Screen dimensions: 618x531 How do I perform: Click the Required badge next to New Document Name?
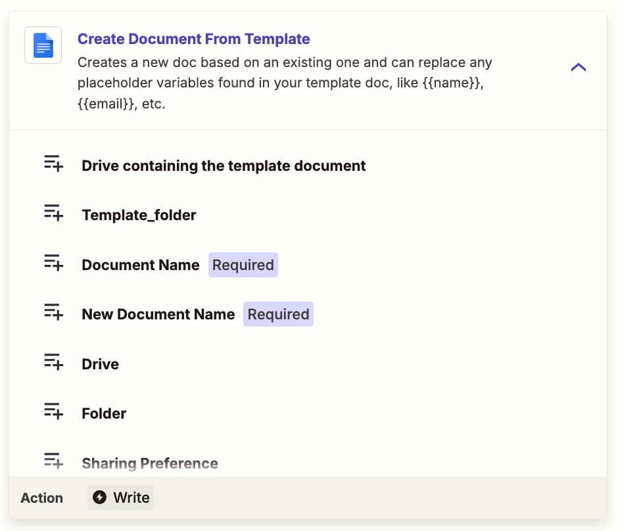tap(278, 314)
